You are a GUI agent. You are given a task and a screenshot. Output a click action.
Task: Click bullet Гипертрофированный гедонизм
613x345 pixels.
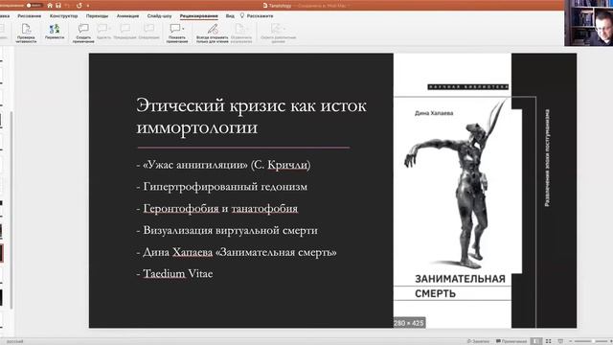[x=221, y=187]
